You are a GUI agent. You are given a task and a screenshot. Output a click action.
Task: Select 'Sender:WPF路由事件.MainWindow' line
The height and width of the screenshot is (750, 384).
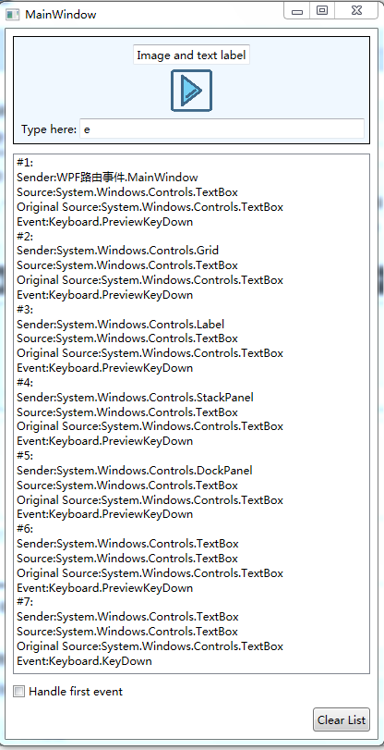click(x=107, y=178)
